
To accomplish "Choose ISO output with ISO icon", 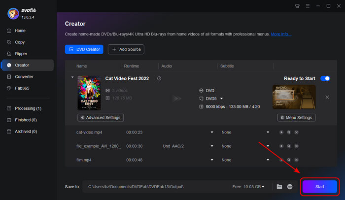I will coord(290,187).
